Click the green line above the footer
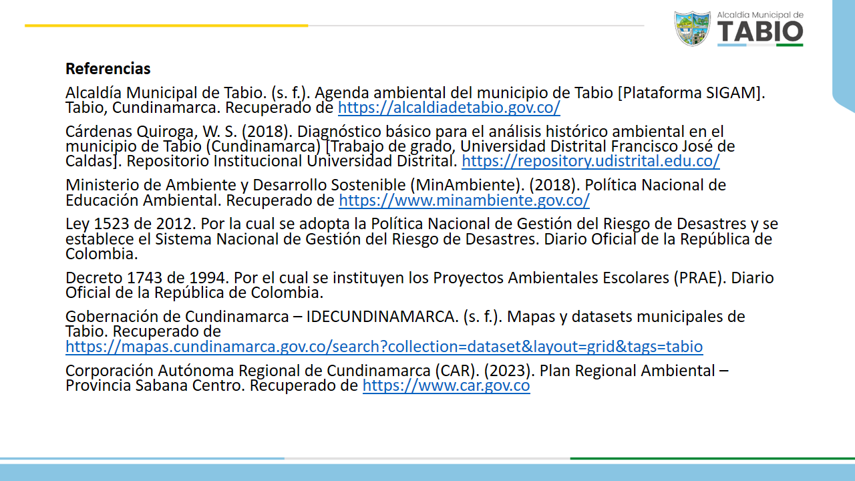The height and width of the screenshot is (481, 855). tap(712, 458)
